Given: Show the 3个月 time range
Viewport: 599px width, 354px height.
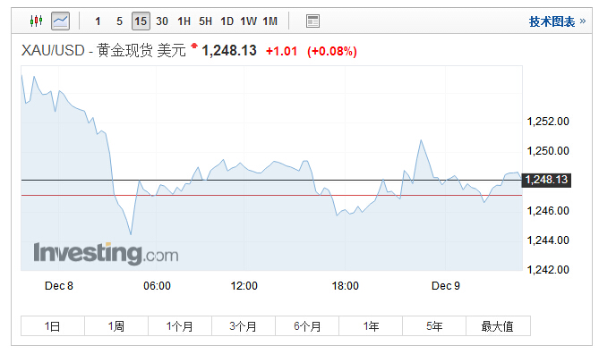Looking at the screenshot, I should click(x=244, y=326).
